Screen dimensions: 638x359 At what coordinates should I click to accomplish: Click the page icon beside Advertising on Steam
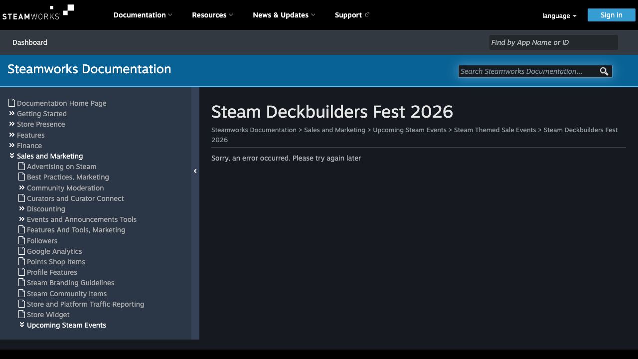point(22,166)
